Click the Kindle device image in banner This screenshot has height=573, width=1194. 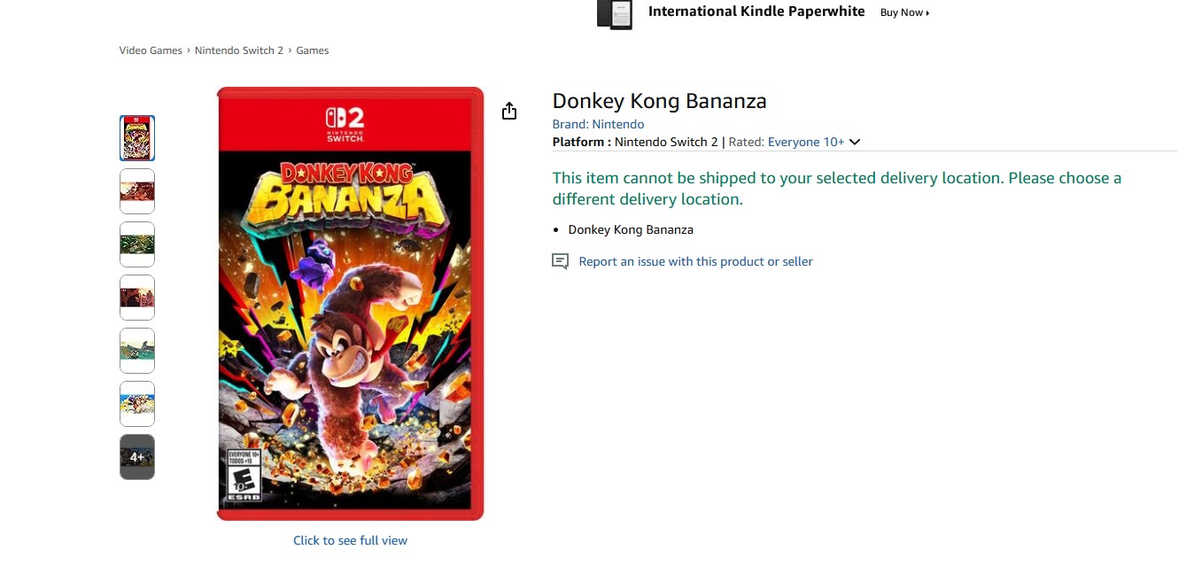click(614, 14)
